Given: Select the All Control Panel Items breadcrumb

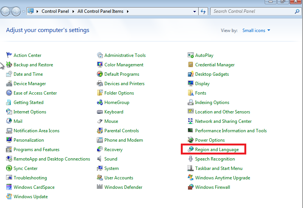Looking at the screenshot, I should click(100, 11).
